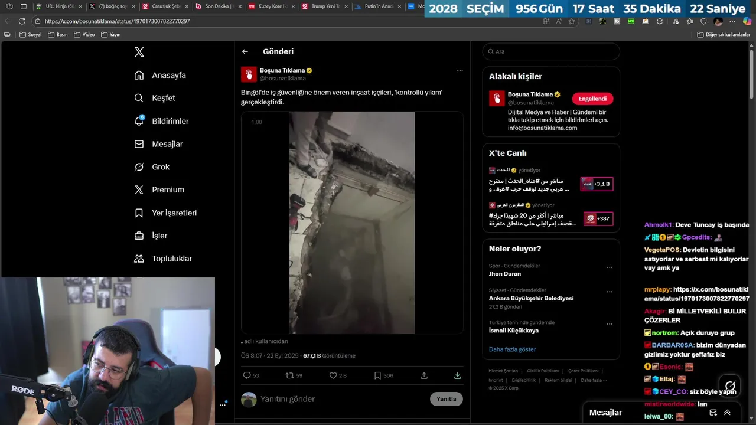Viewport: 756px width, 425px height.
Task: Click the Yanıtla reply button
Action: (x=447, y=399)
